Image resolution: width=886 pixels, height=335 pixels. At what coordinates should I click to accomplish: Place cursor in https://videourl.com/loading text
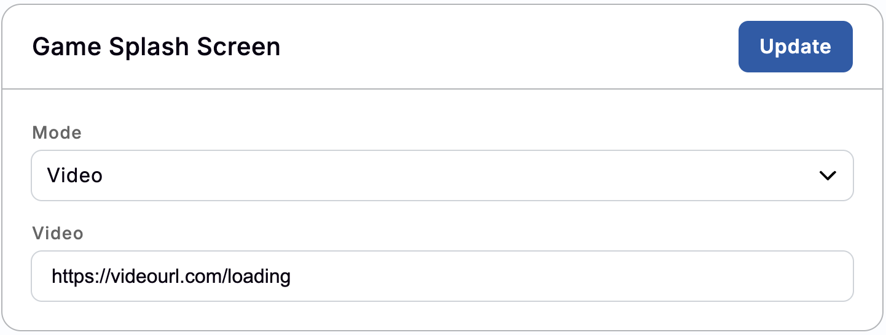point(171,276)
